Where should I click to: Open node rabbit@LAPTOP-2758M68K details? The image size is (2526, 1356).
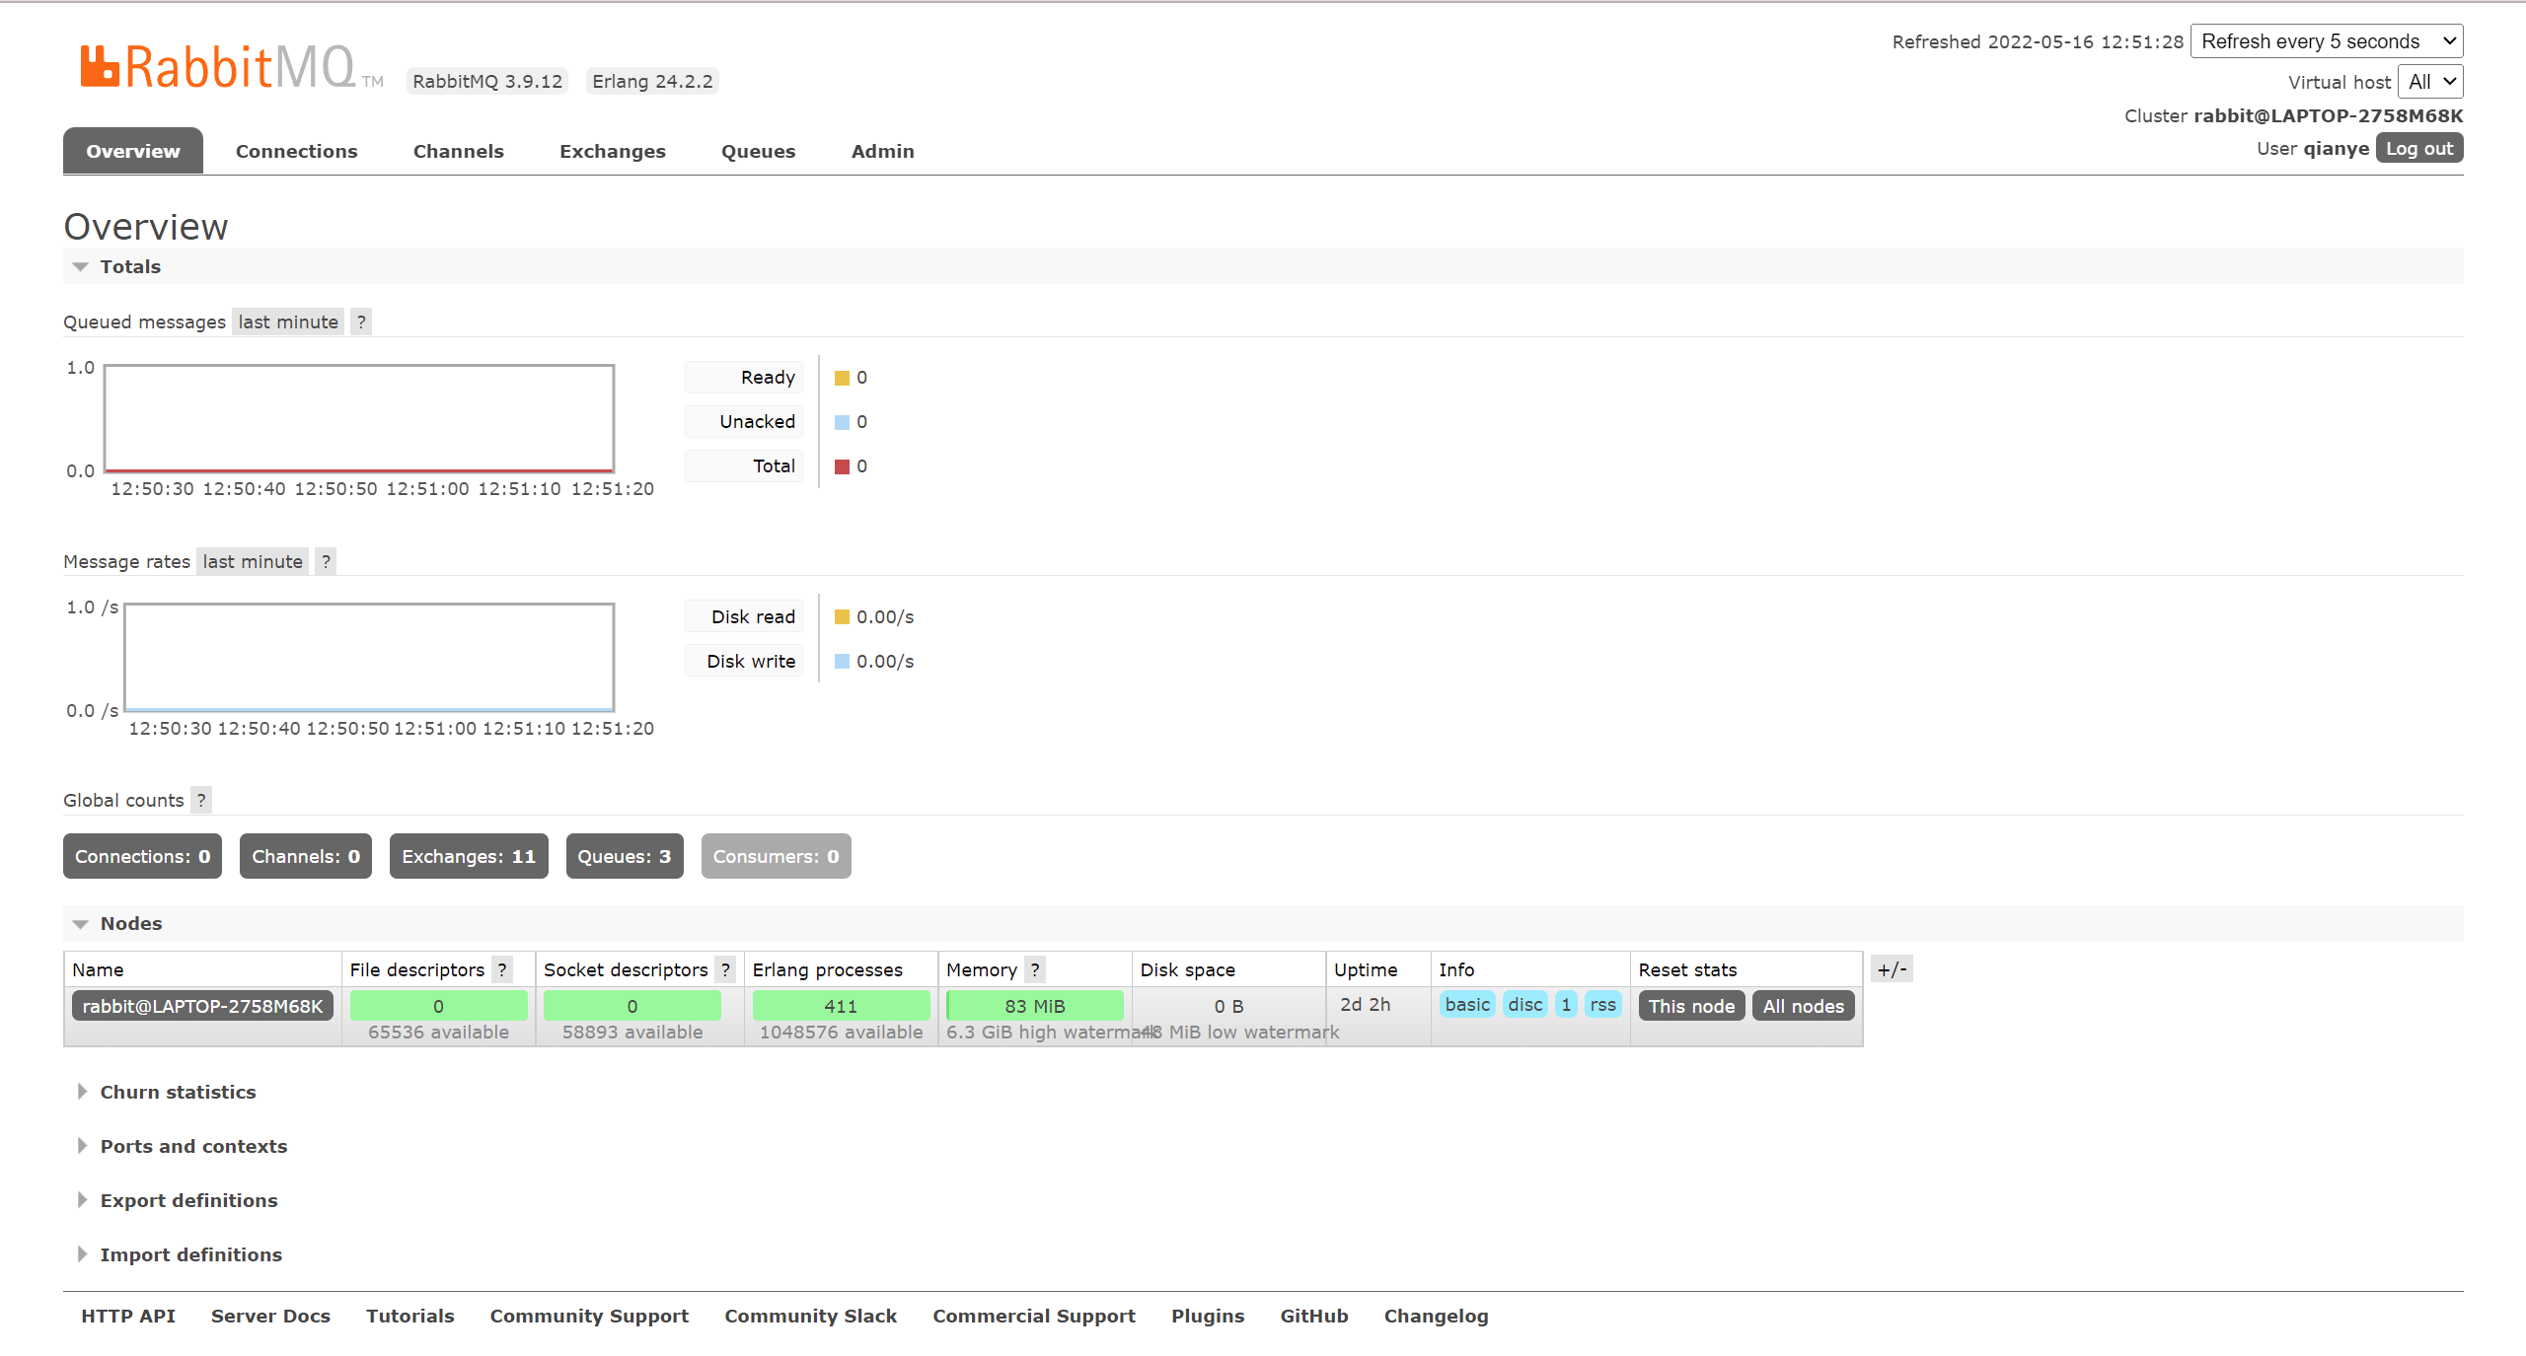click(202, 1006)
